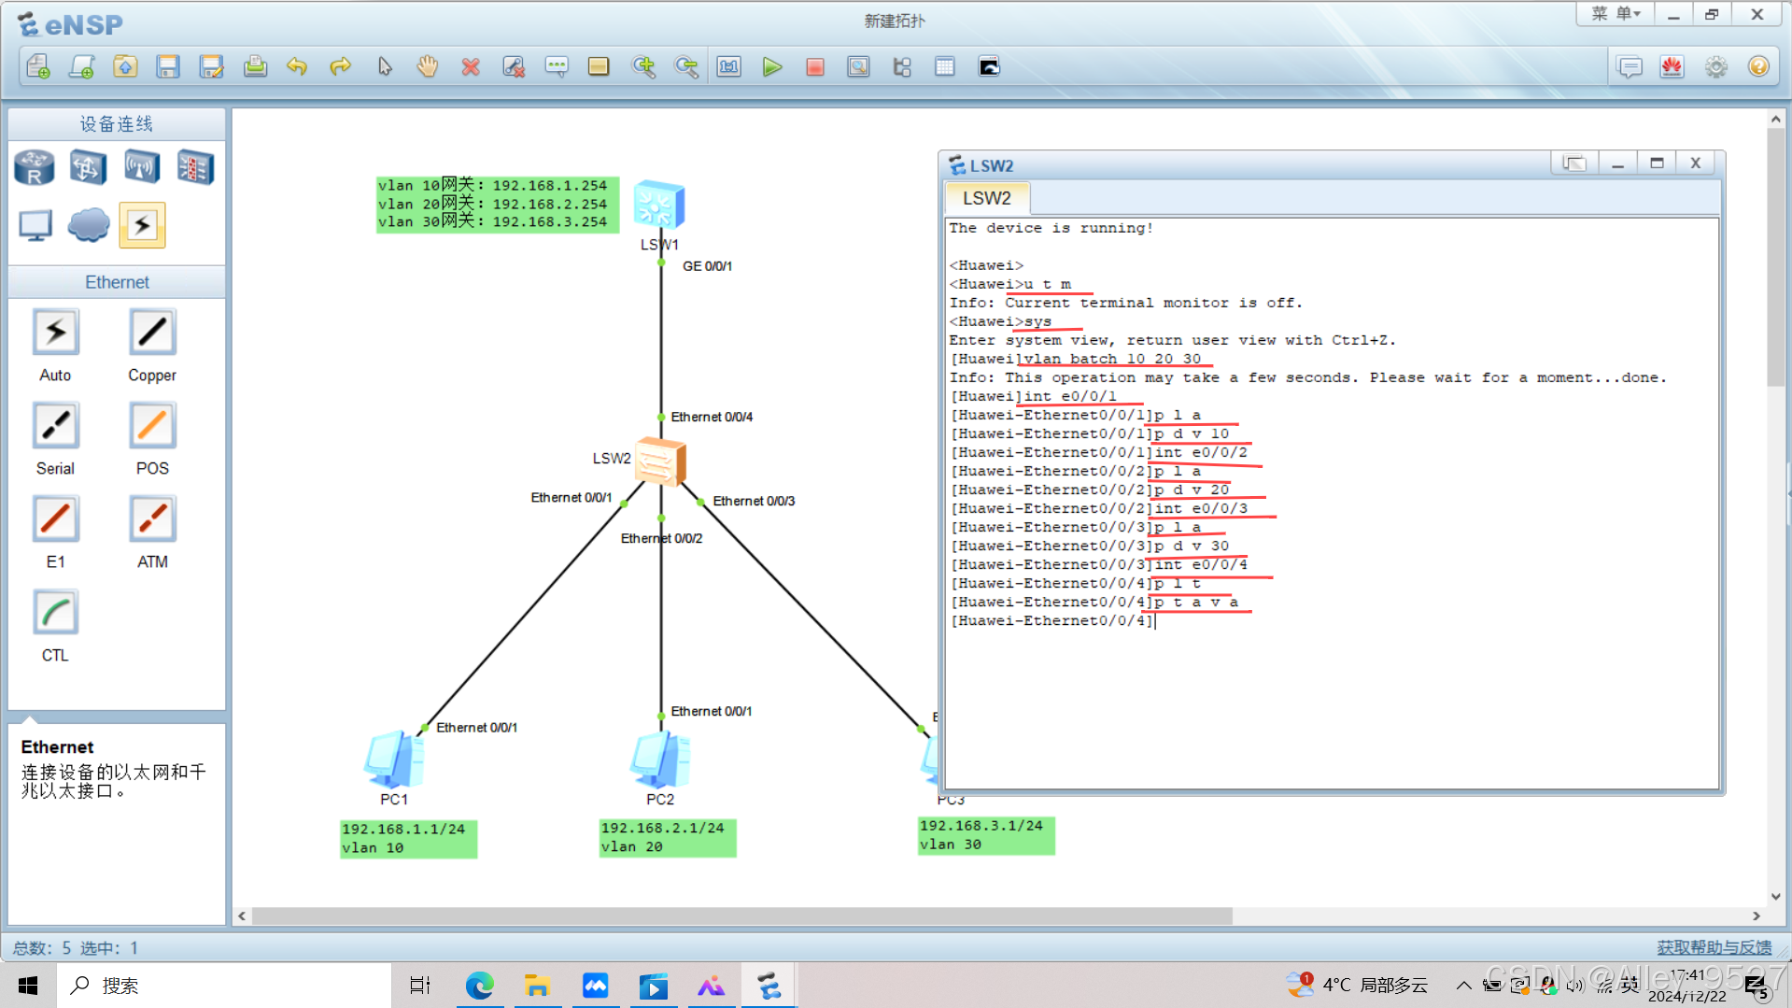Click the delete all connections icon
Image resolution: width=1792 pixels, height=1008 pixels.
514,66
